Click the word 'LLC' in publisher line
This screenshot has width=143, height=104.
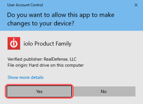coord(73,59)
